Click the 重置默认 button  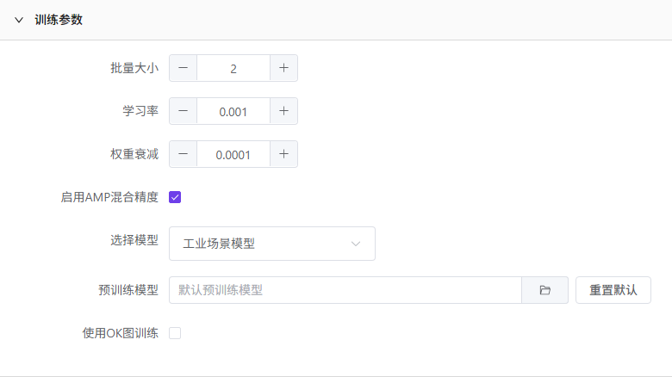(x=613, y=290)
